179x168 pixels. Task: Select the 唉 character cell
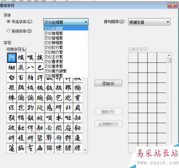point(30,58)
